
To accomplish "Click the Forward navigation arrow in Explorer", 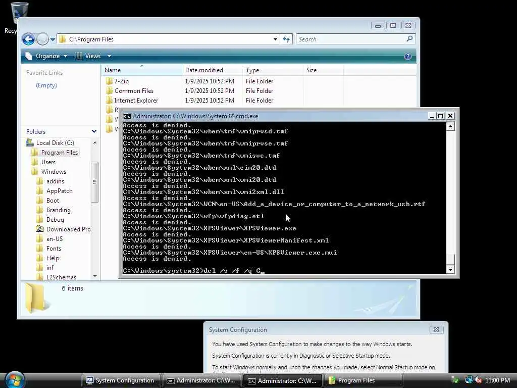I will click(x=42, y=39).
